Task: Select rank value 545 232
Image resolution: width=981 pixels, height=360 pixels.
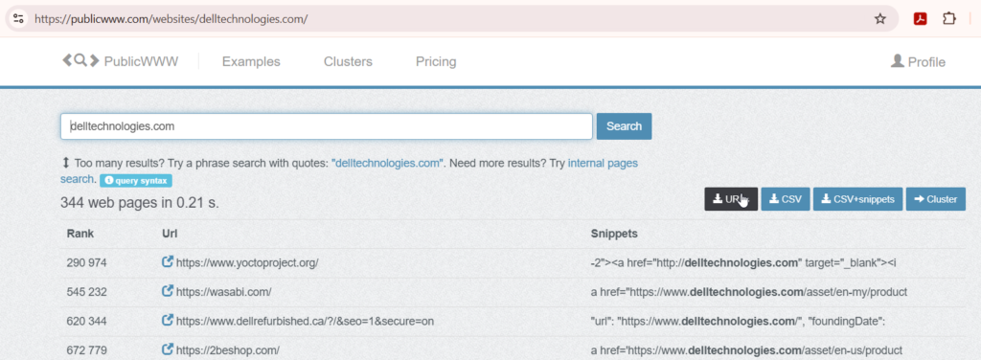Action: 86,292
